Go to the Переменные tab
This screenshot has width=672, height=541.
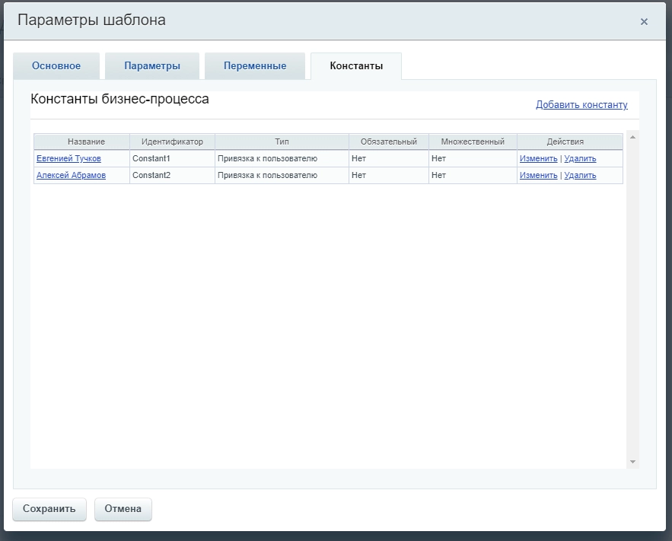255,66
